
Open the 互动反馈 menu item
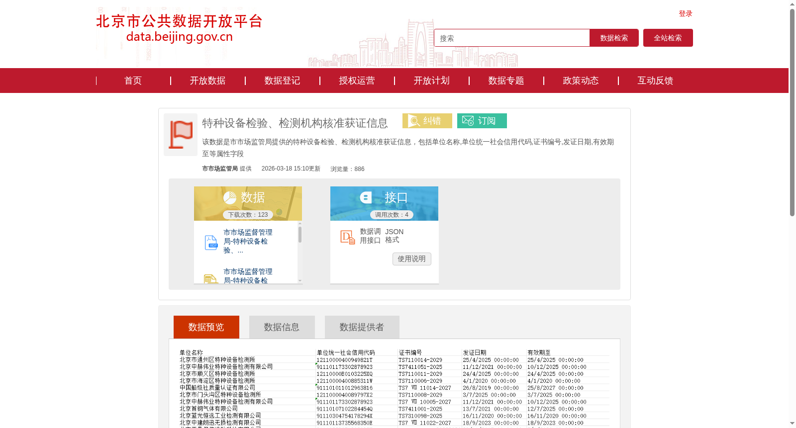tap(655, 81)
